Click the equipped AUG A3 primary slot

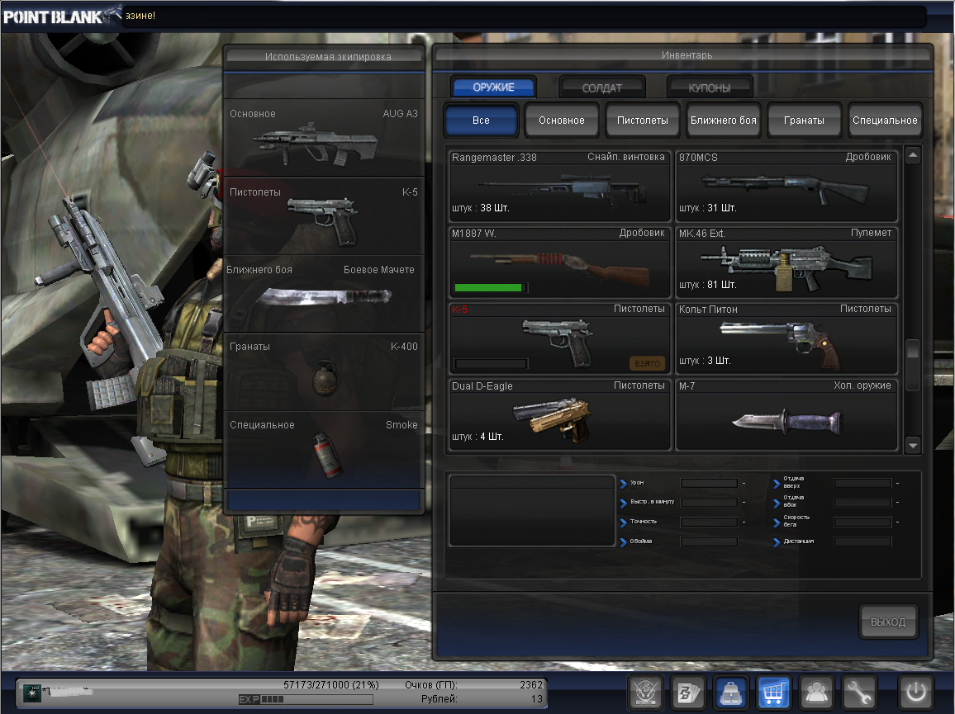[324, 138]
